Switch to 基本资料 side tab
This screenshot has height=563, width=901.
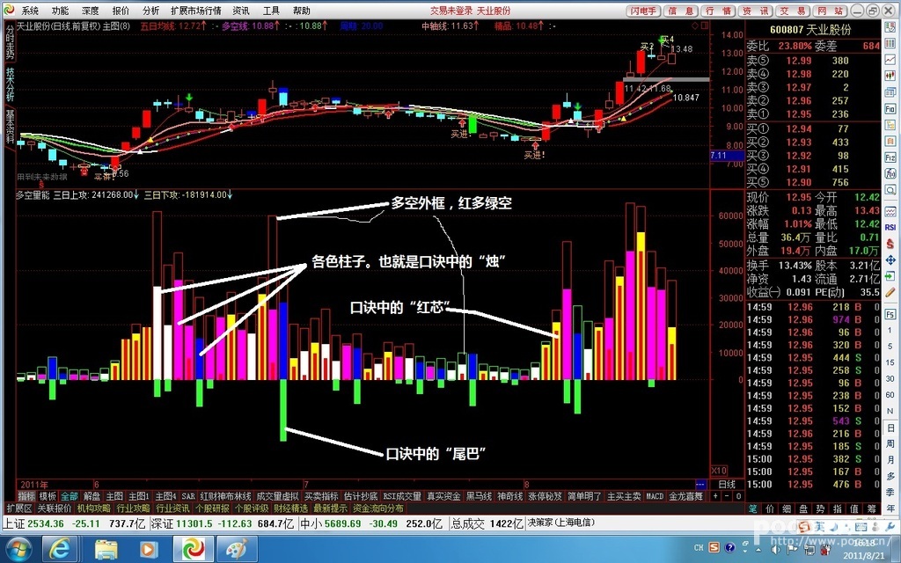[x=10, y=127]
